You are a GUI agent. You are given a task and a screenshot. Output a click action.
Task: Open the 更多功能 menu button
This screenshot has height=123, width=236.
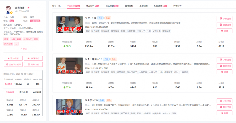[33, 64]
